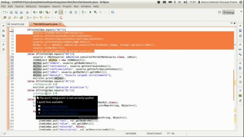
Task: Expand the next annotation dropdown arrow
Action: pyautogui.click(x=30, y=18)
